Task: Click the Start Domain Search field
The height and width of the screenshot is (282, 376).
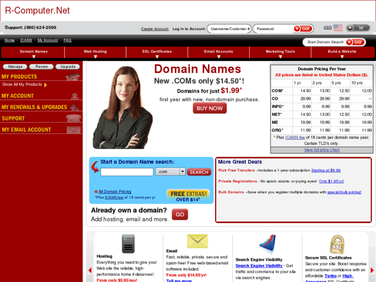Action: [325, 42]
